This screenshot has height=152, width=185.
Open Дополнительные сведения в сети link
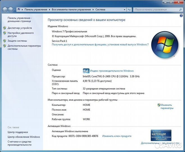tap(161, 143)
